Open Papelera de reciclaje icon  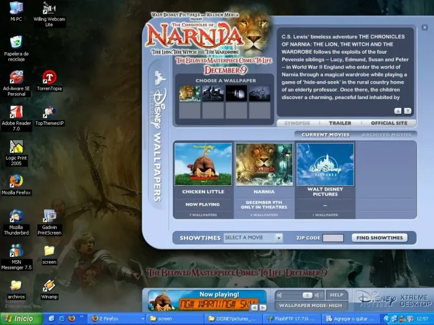pos(16,48)
